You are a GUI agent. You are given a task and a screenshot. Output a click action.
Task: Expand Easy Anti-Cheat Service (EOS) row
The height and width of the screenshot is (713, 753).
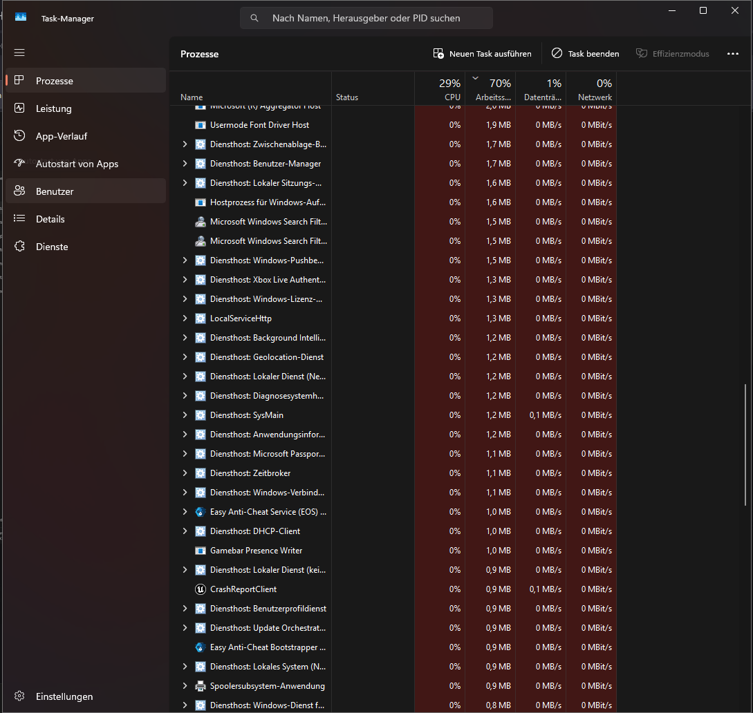click(x=185, y=512)
